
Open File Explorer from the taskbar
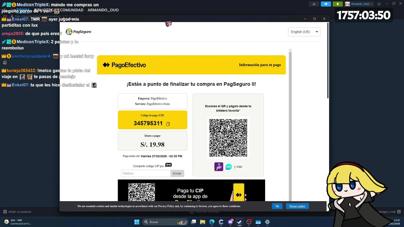click(x=203, y=222)
